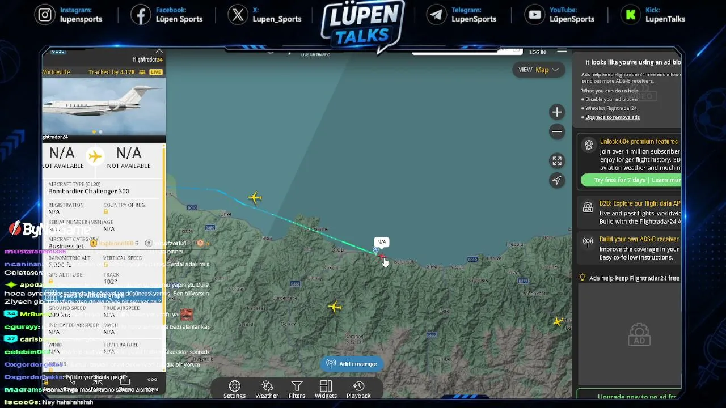Open the hamburger menu next to LOG IN
Image resolution: width=726 pixels, height=408 pixels.
tap(562, 52)
